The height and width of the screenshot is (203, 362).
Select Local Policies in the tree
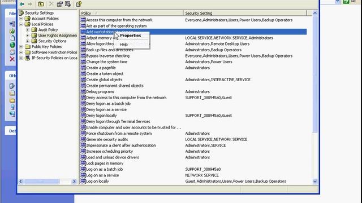(x=42, y=24)
